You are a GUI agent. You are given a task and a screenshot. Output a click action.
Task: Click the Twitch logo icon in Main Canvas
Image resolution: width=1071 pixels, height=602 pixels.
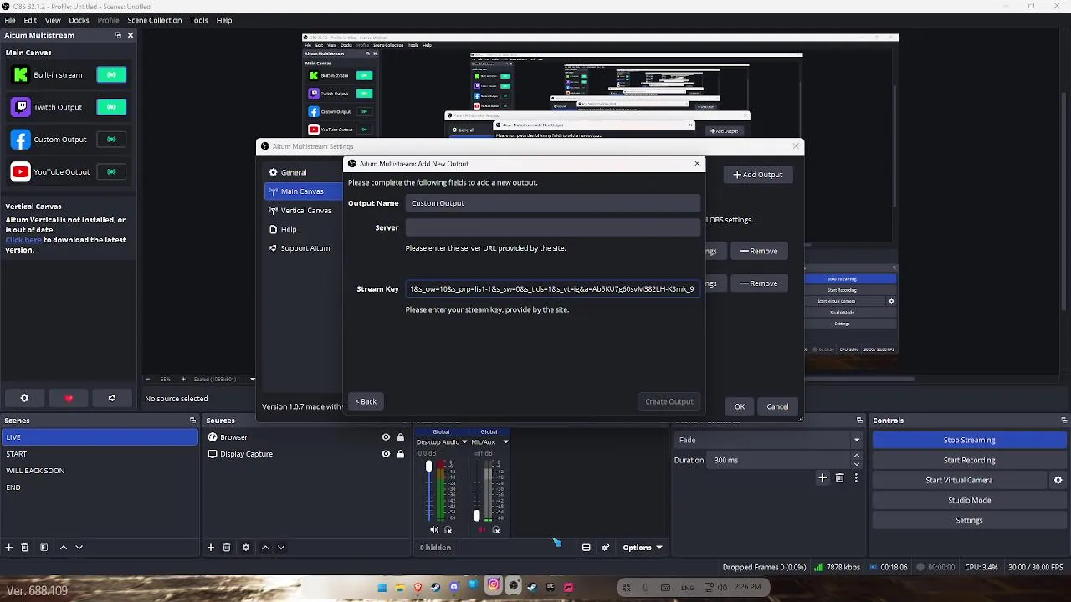[x=20, y=107]
